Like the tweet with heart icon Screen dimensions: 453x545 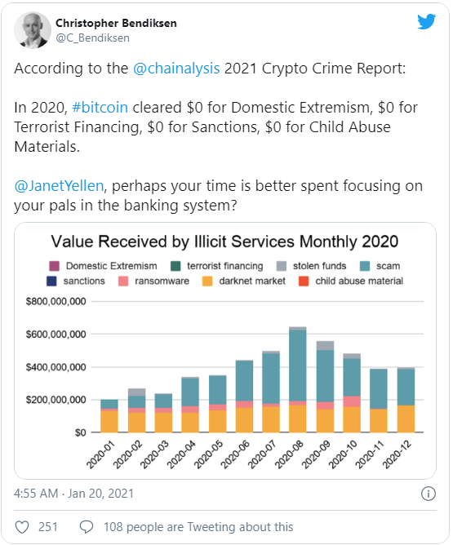(x=22, y=527)
